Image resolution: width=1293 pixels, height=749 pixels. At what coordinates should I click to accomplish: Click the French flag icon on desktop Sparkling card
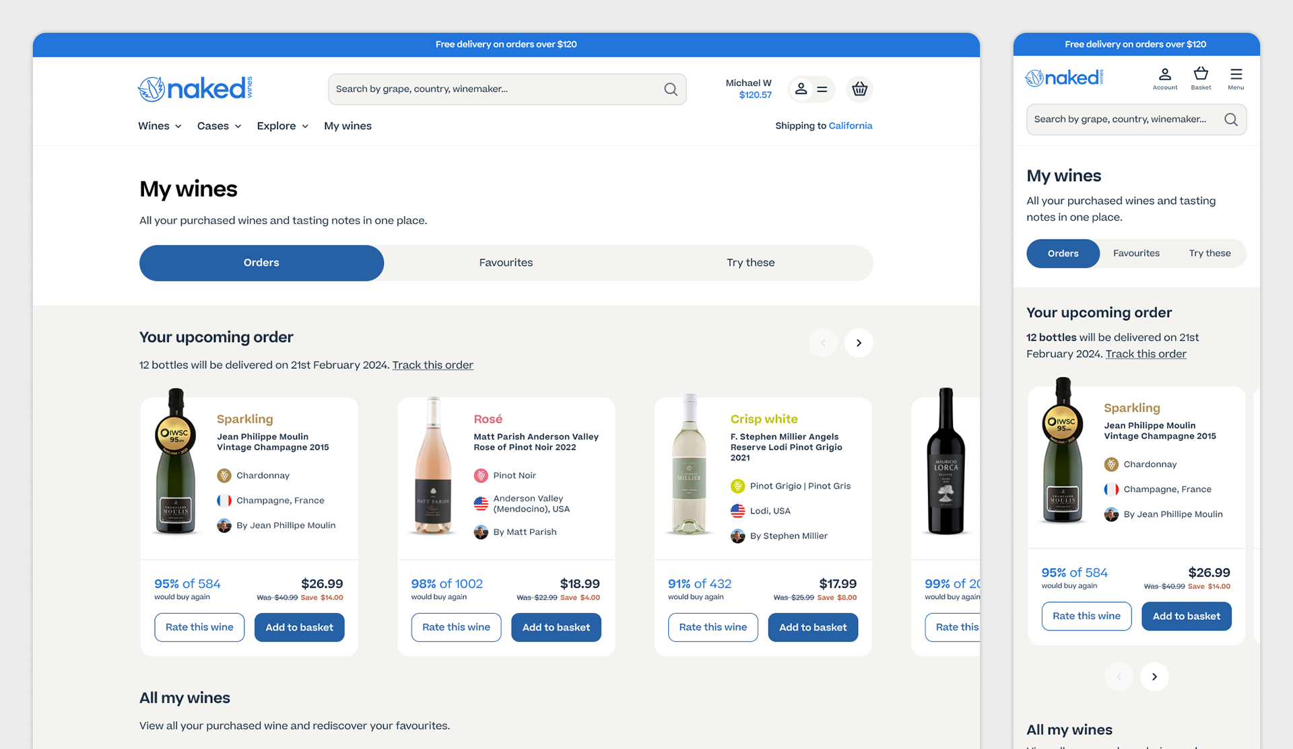[224, 500]
